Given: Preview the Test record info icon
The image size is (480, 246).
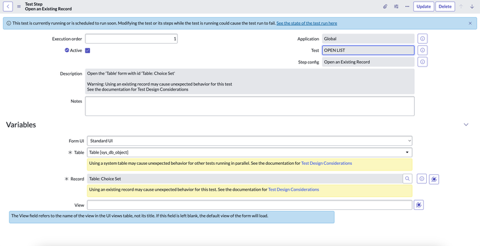Looking at the screenshot, I should [x=422, y=50].
